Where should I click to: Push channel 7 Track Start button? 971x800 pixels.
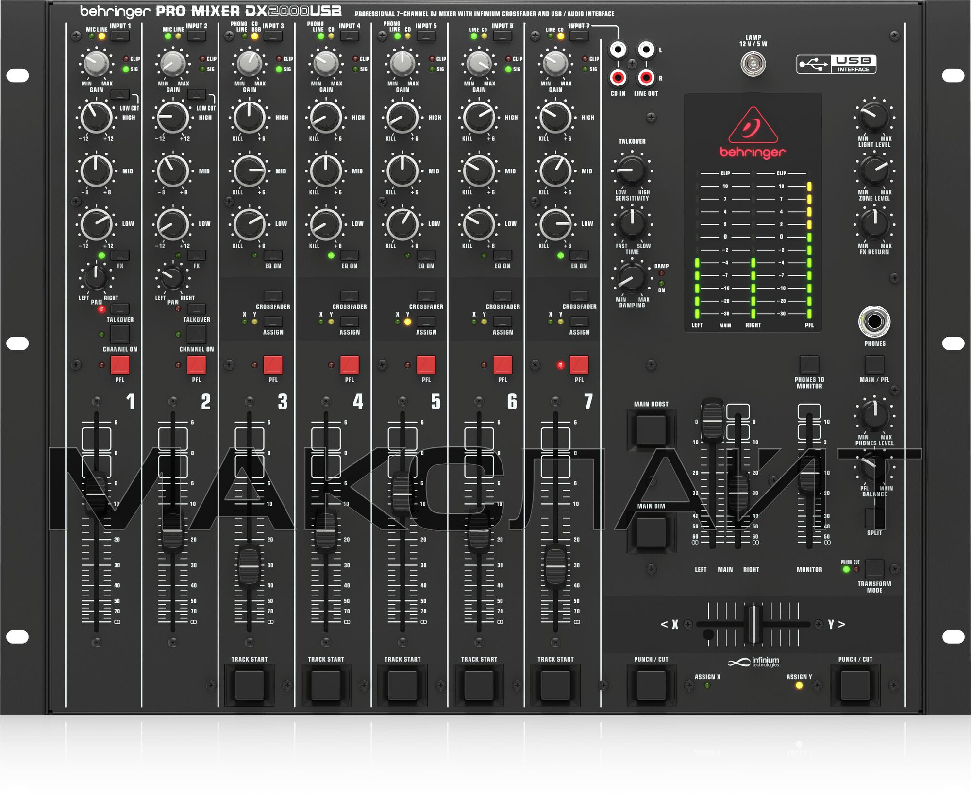click(x=555, y=685)
